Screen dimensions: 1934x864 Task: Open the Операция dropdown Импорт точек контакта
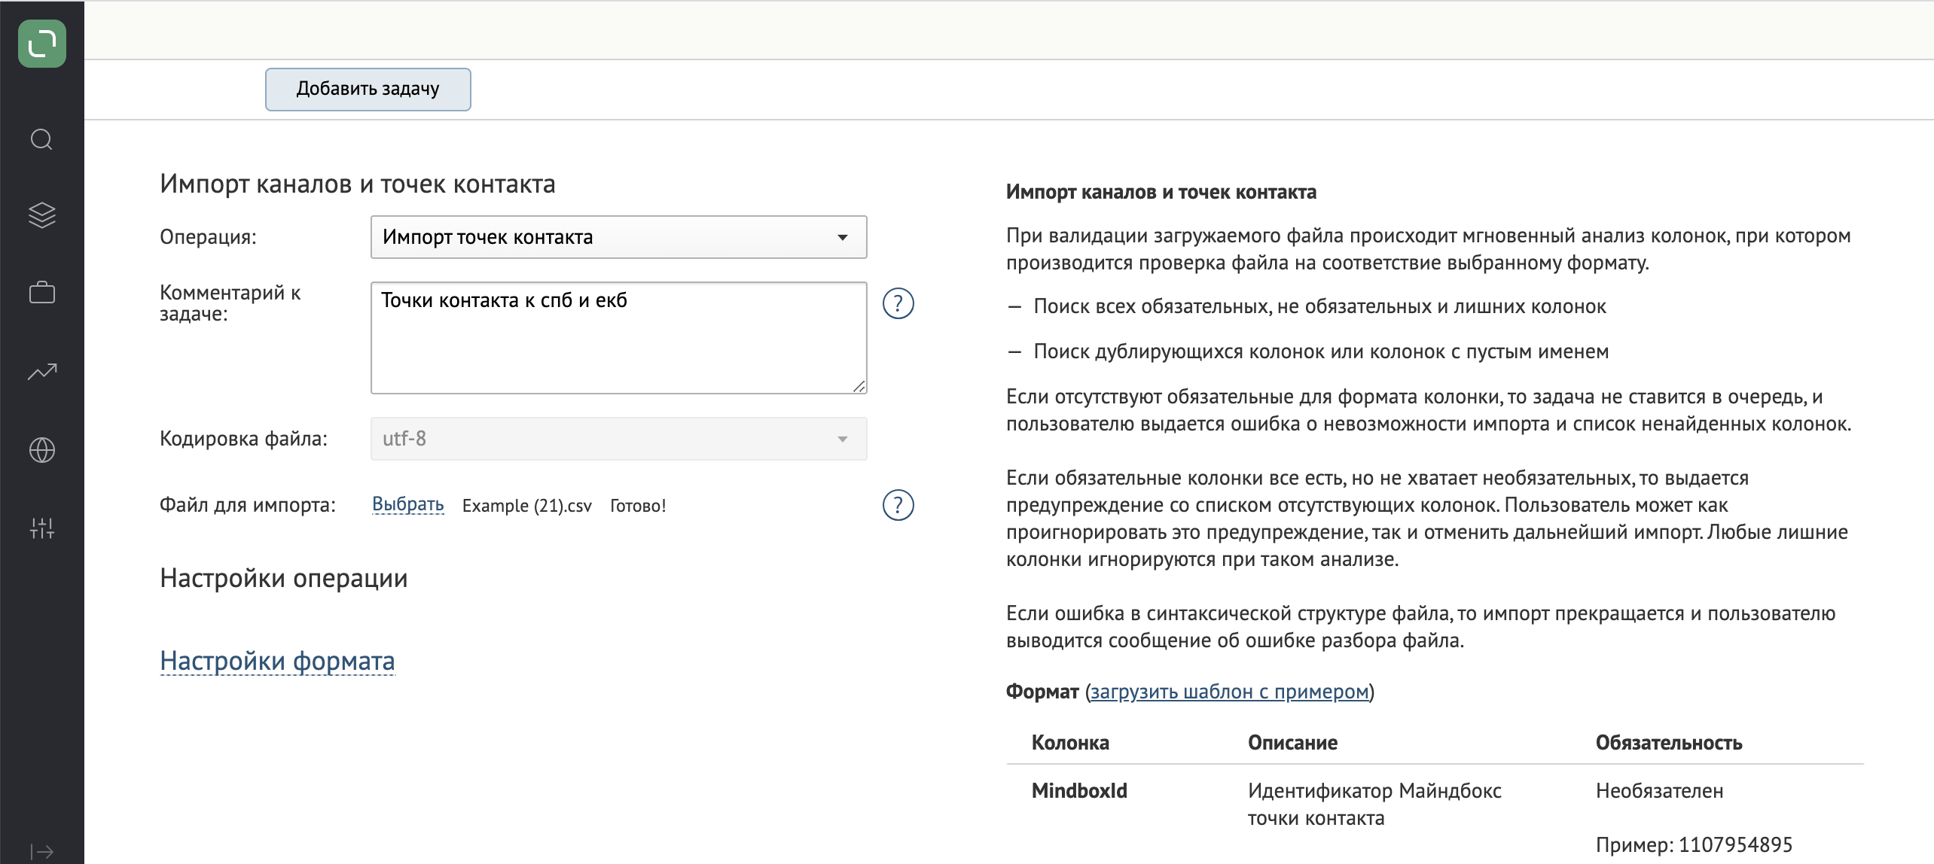618,237
